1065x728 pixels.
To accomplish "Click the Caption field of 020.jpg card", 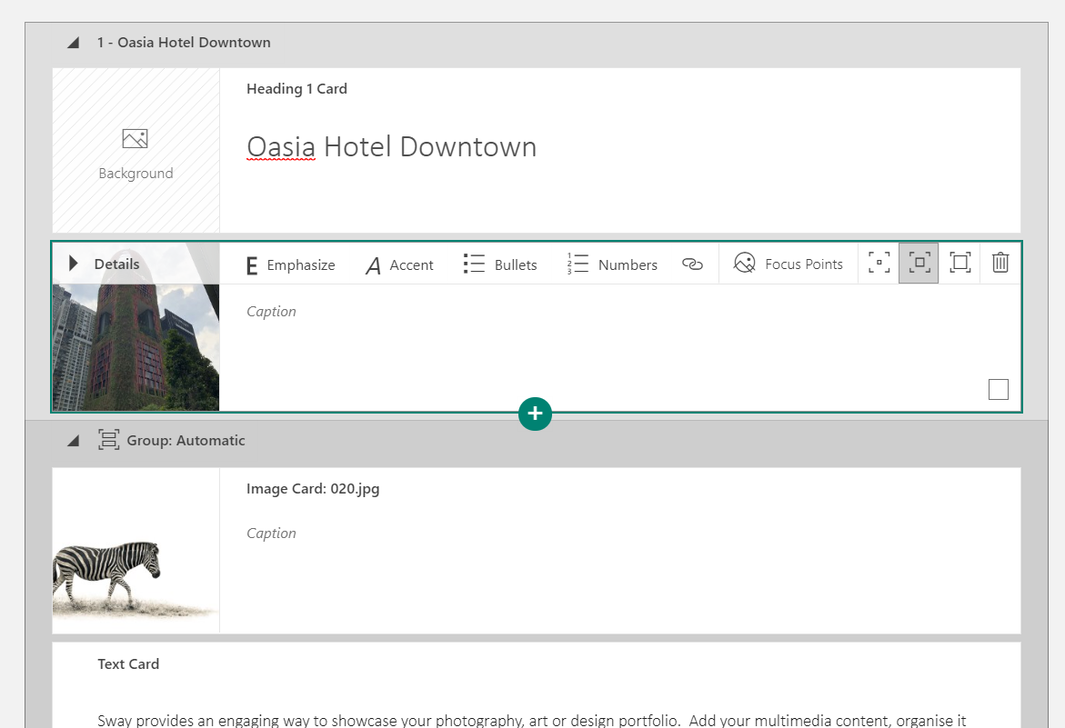I will tap(271, 534).
